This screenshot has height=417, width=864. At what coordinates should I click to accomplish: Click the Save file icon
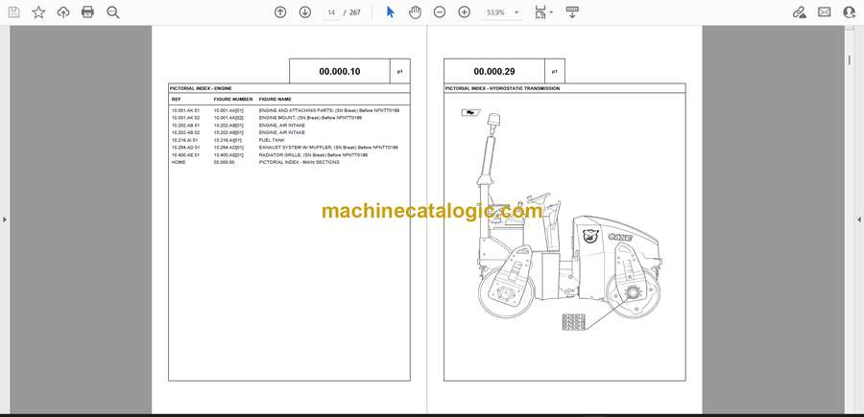click(x=13, y=12)
